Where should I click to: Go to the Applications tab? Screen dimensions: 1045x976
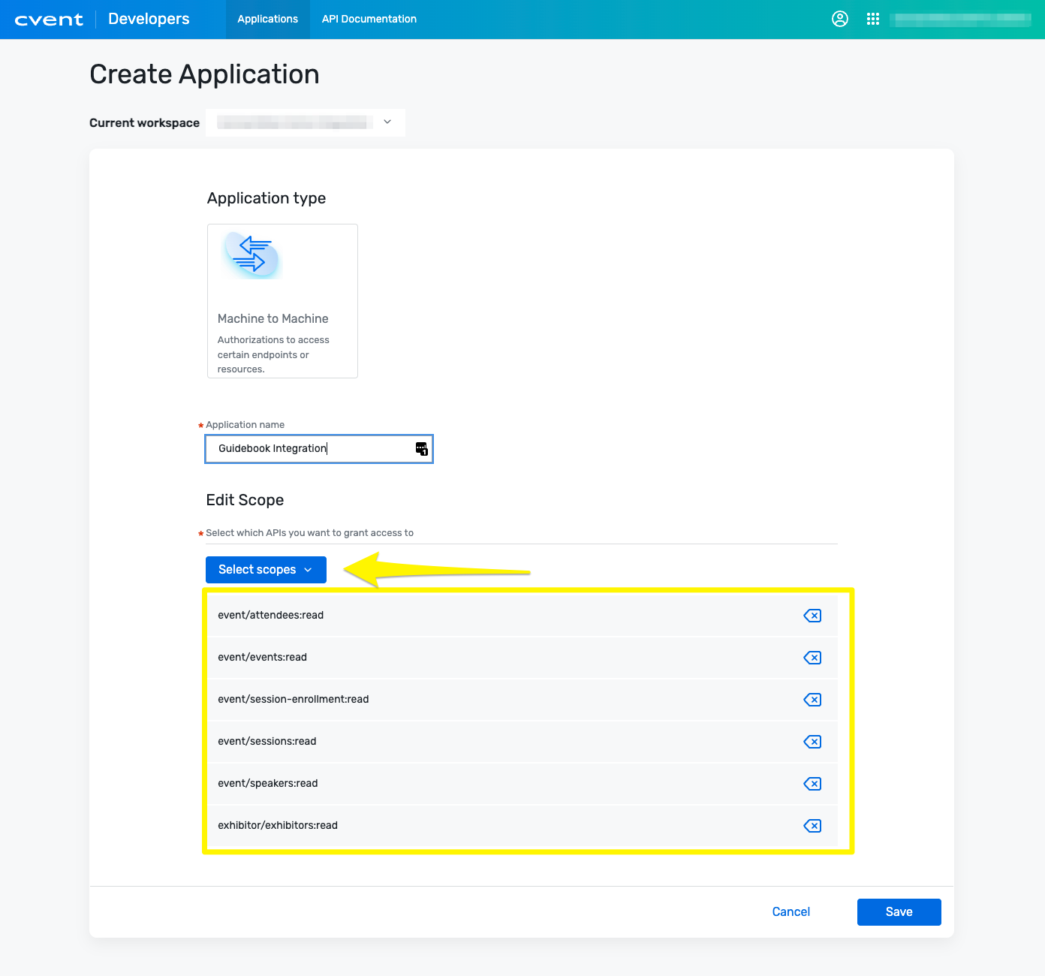click(268, 20)
